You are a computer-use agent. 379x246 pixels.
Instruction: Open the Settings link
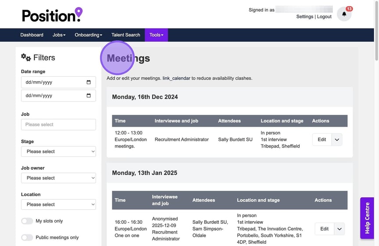click(x=304, y=17)
